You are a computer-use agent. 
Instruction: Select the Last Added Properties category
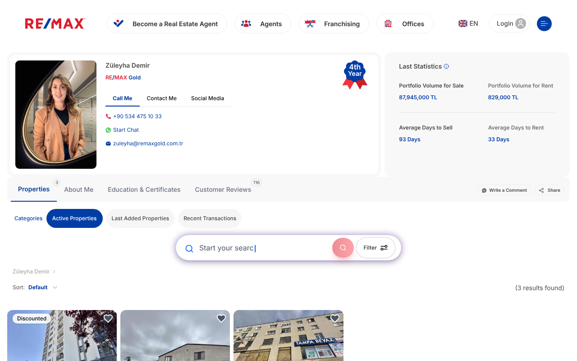pos(140,218)
